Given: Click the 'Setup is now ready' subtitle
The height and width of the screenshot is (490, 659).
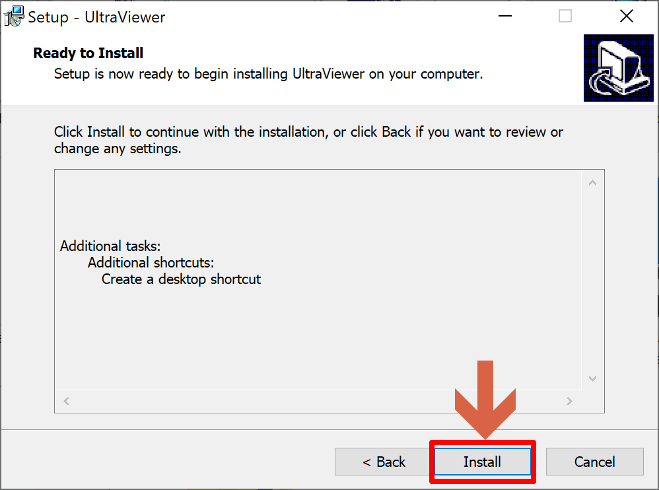Looking at the screenshot, I should point(269,74).
